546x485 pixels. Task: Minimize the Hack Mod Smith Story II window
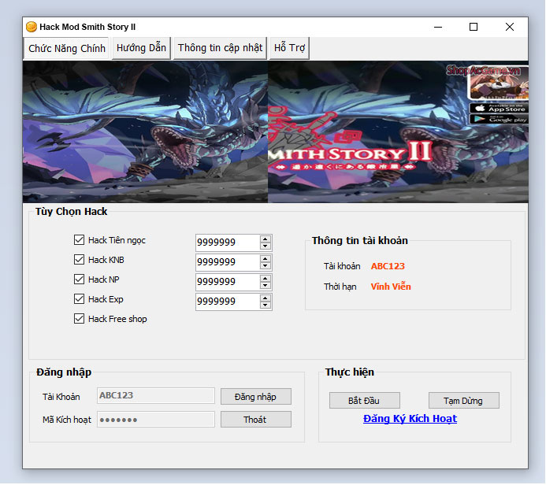(x=438, y=27)
